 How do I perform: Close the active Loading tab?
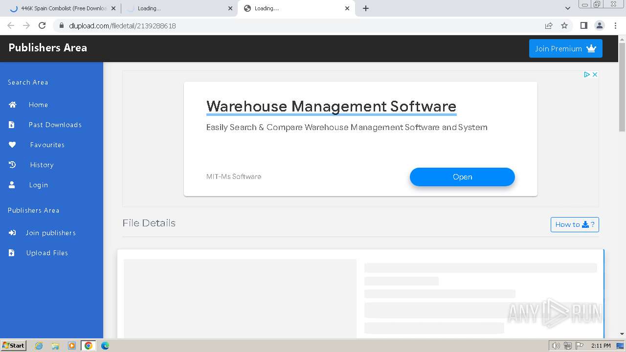click(x=347, y=8)
